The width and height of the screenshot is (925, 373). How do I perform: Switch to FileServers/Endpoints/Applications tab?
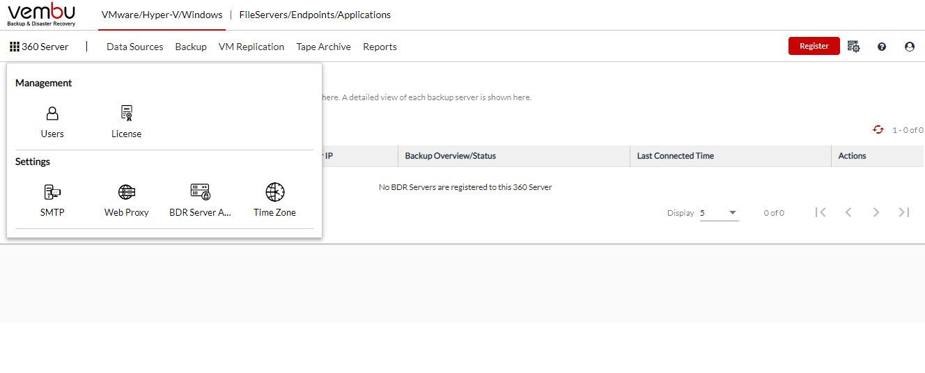point(315,15)
